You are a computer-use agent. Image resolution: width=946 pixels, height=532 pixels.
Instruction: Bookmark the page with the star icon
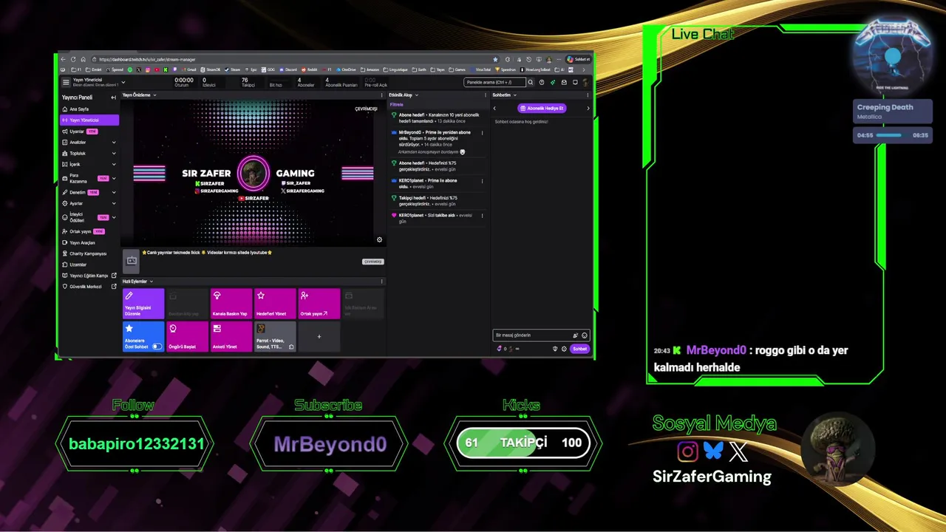[x=495, y=59]
